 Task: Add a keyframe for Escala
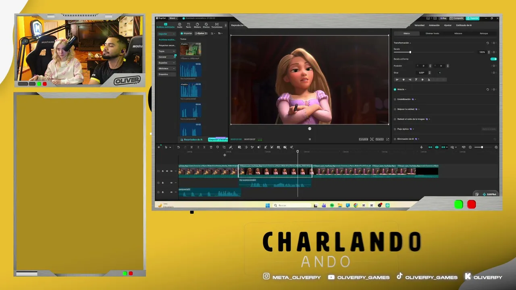click(x=494, y=52)
